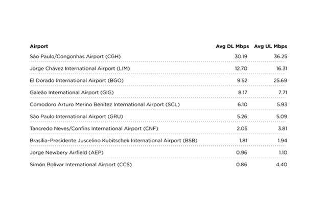Click the Avg DL Mbps column header
This screenshot has width=329, height=222.
(231, 47)
